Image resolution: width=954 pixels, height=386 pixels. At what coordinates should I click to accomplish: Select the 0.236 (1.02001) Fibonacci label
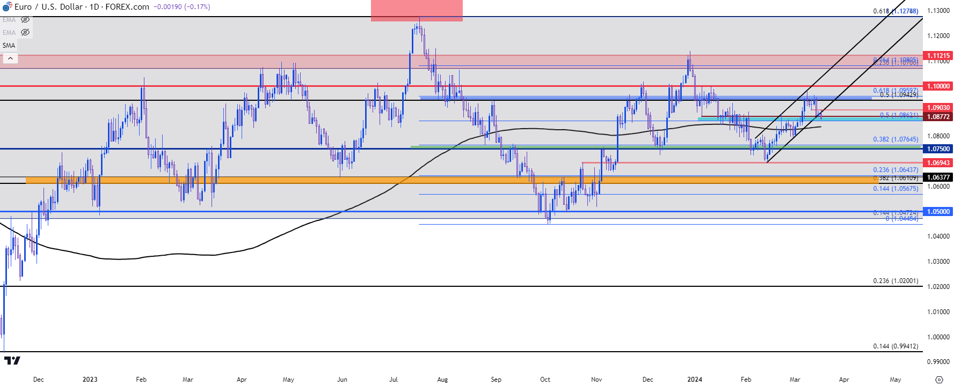coord(895,281)
